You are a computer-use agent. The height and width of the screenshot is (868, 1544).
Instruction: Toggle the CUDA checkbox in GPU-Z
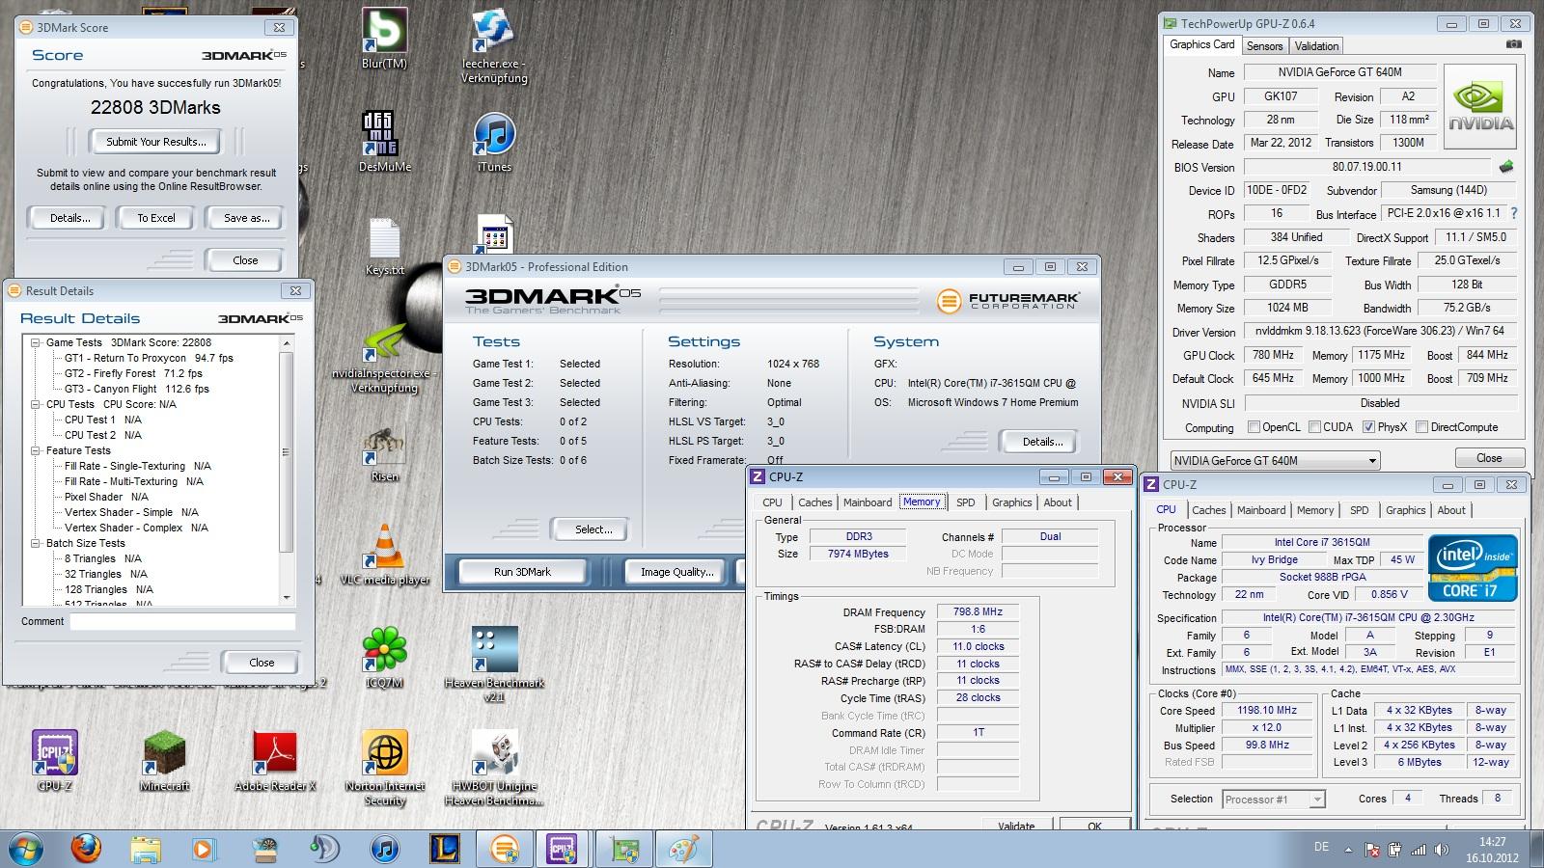(1313, 426)
